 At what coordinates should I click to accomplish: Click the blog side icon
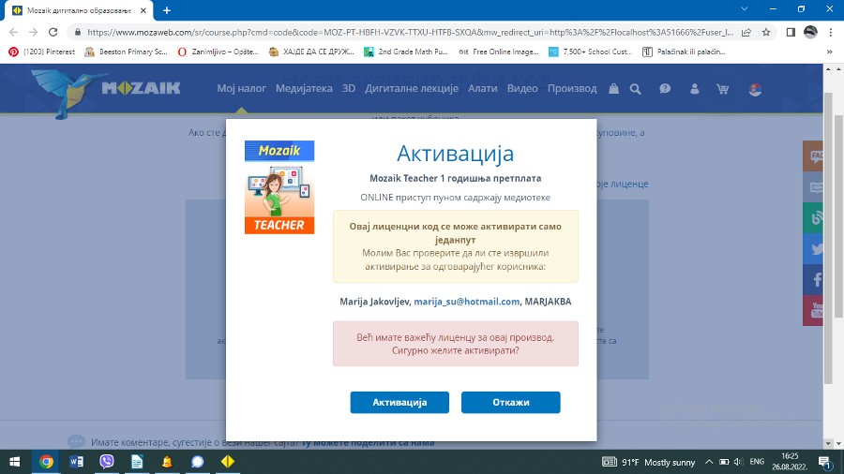point(813,217)
